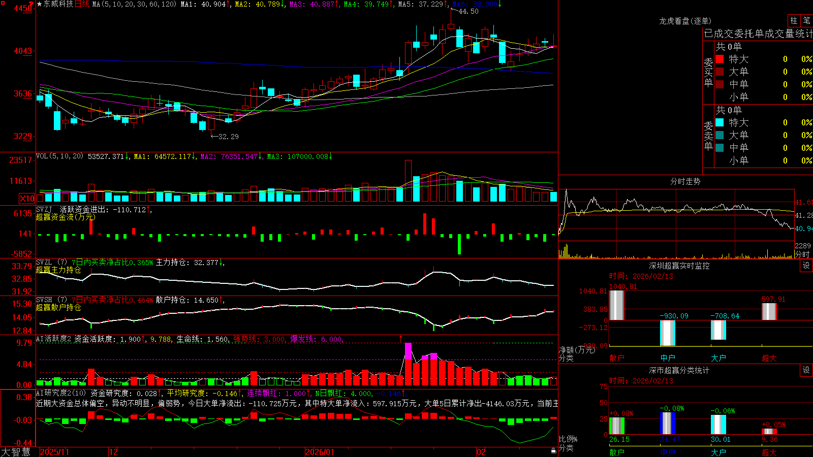
Task: Switch order view to 柱 mode
Action: point(794,21)
